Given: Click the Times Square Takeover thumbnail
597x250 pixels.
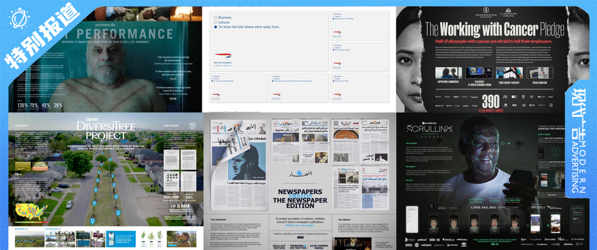Looking at the screenshot, I should tap(509, 73).
